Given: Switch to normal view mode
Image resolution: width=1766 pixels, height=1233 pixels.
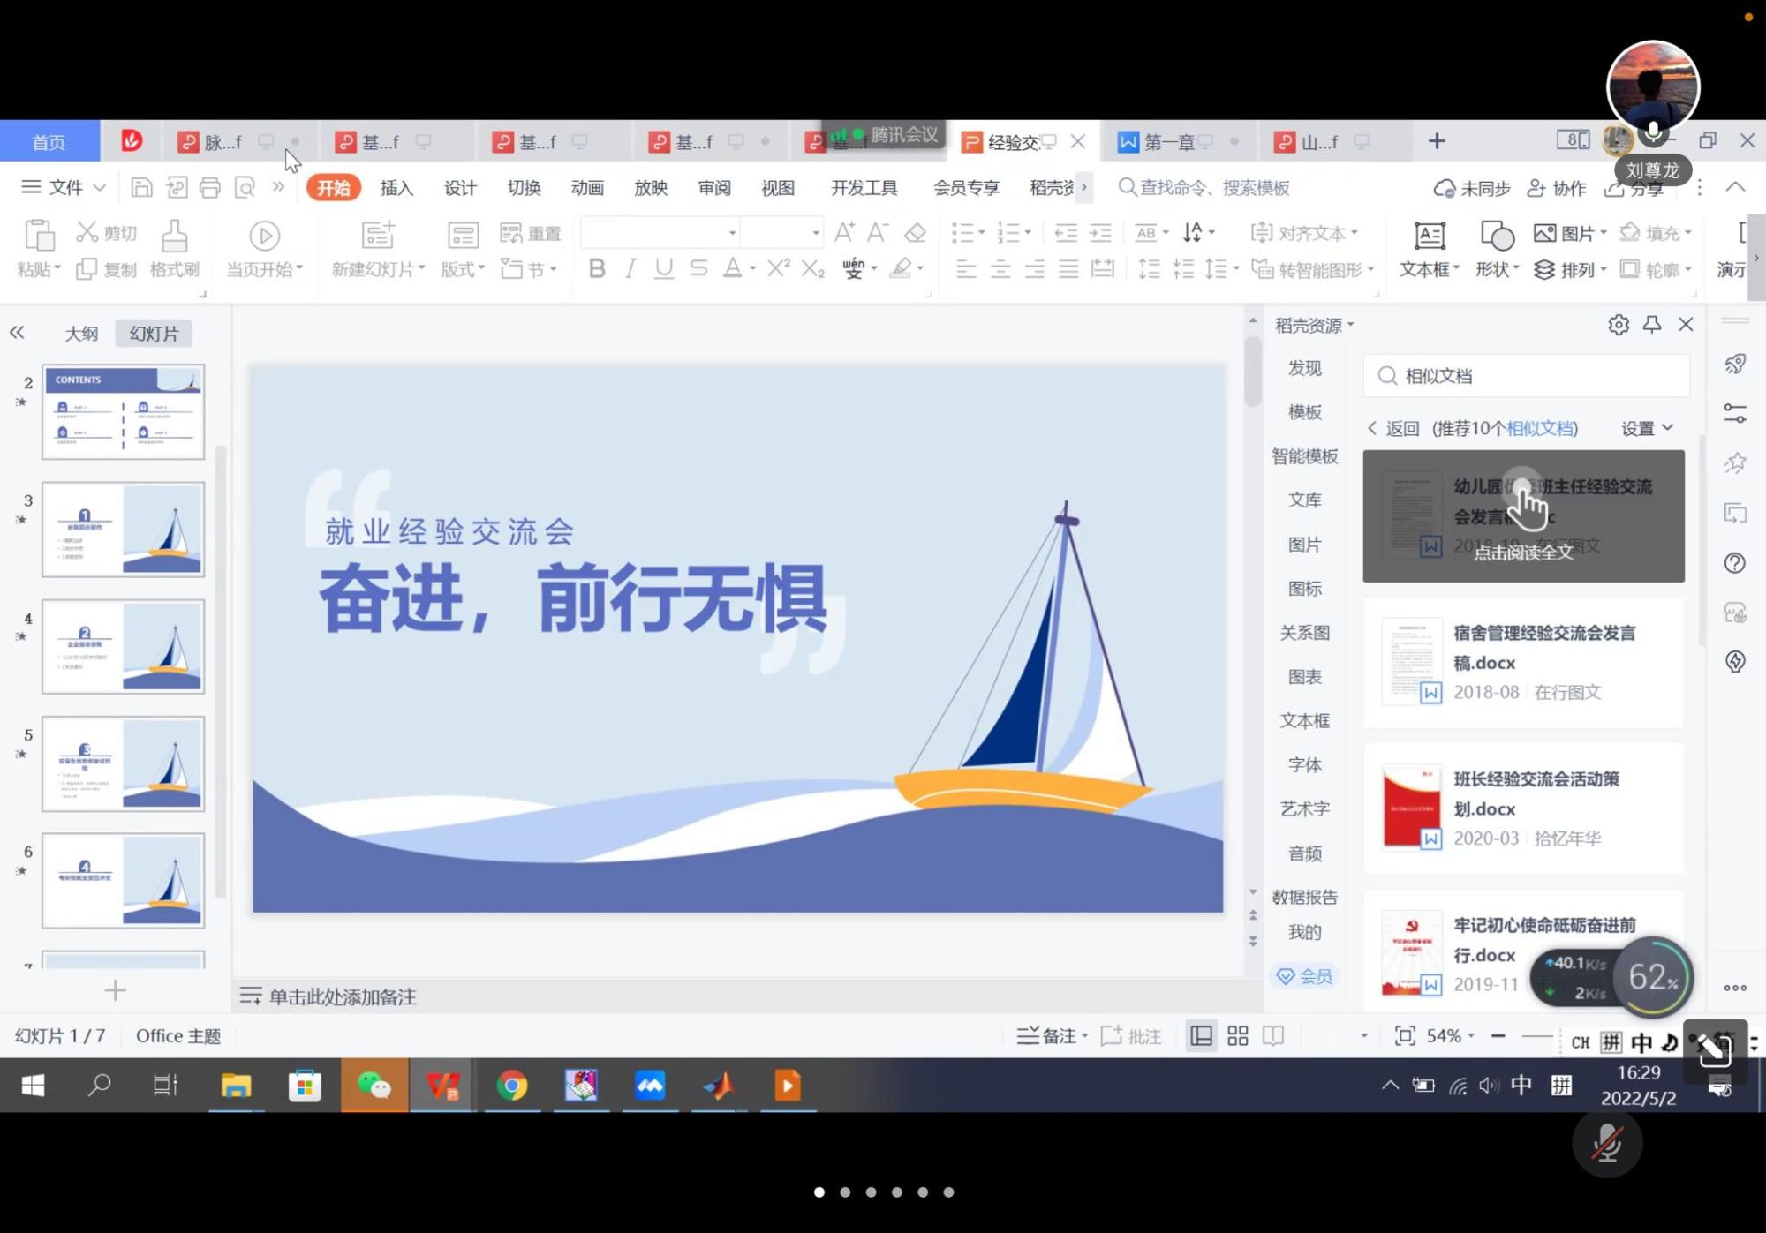Looking at the screenshot, I should click(1201, 1035).
